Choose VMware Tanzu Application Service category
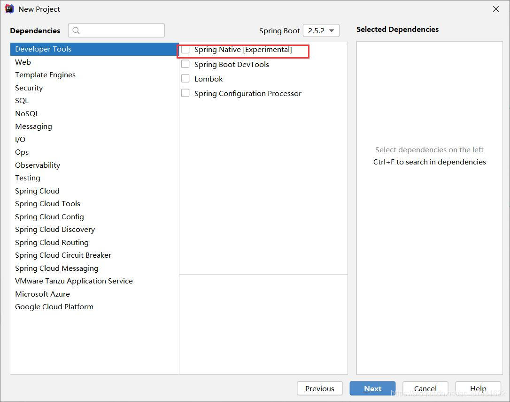 pyautogui.click(x=94, y=281)
